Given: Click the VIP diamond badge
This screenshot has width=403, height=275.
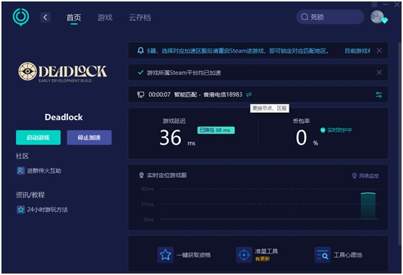Looking at the screenshot, I should (384, 20).
